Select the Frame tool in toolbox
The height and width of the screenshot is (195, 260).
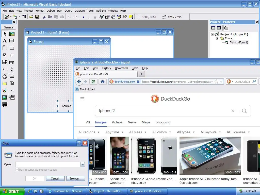5,48
